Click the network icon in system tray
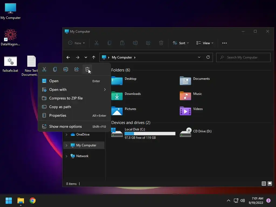Viewport: 276px width, 207px height. point(236,201)
